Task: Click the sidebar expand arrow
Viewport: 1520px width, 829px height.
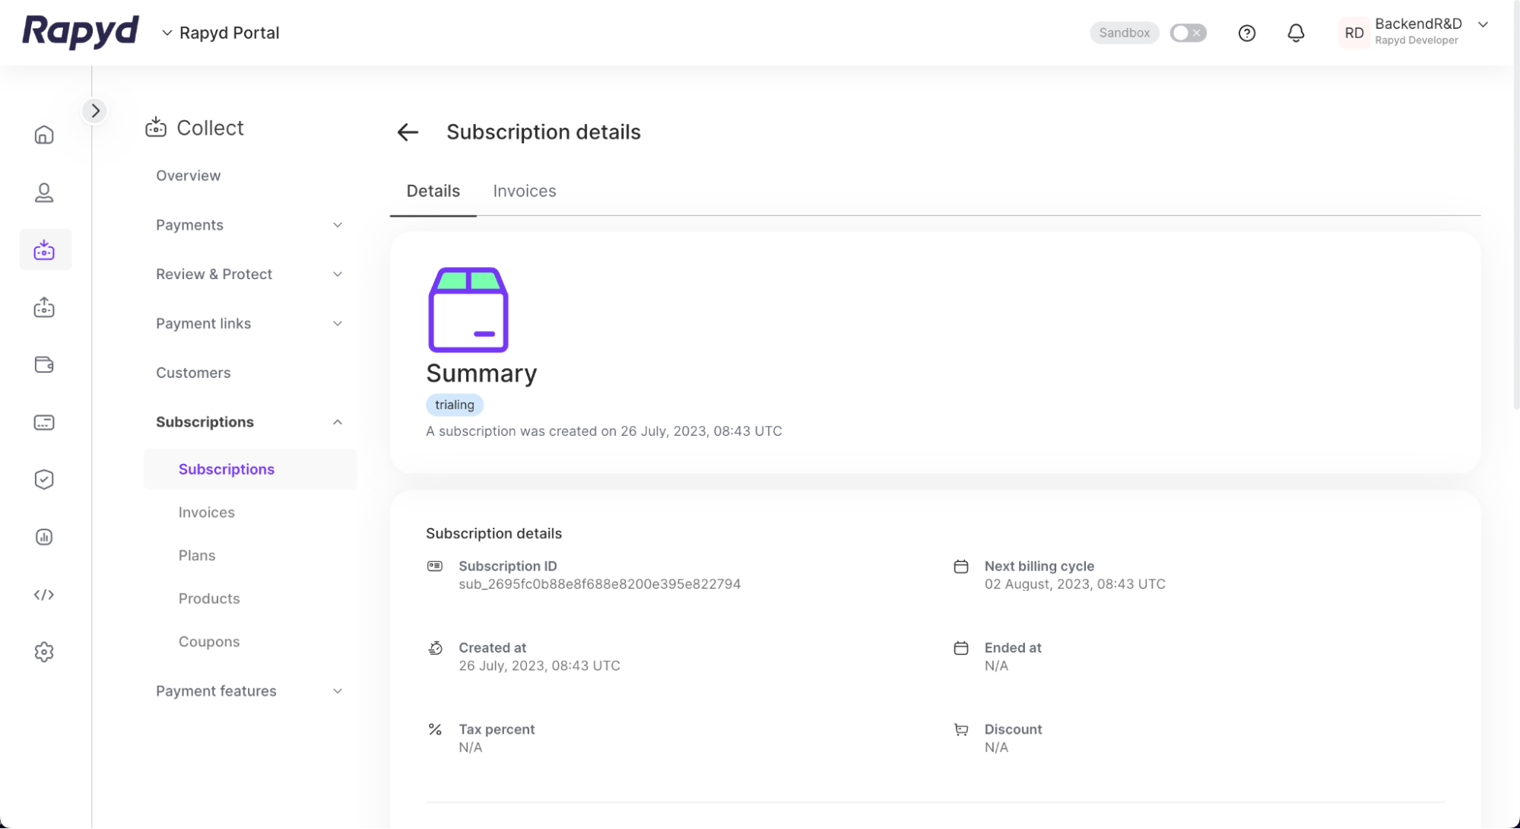Action: [94, 110]
